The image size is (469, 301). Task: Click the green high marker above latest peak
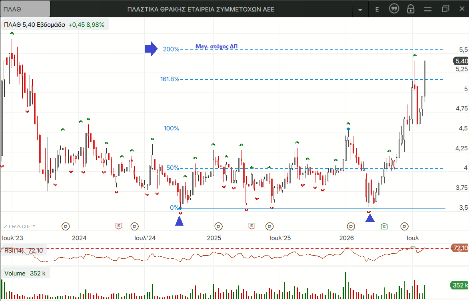415,55
